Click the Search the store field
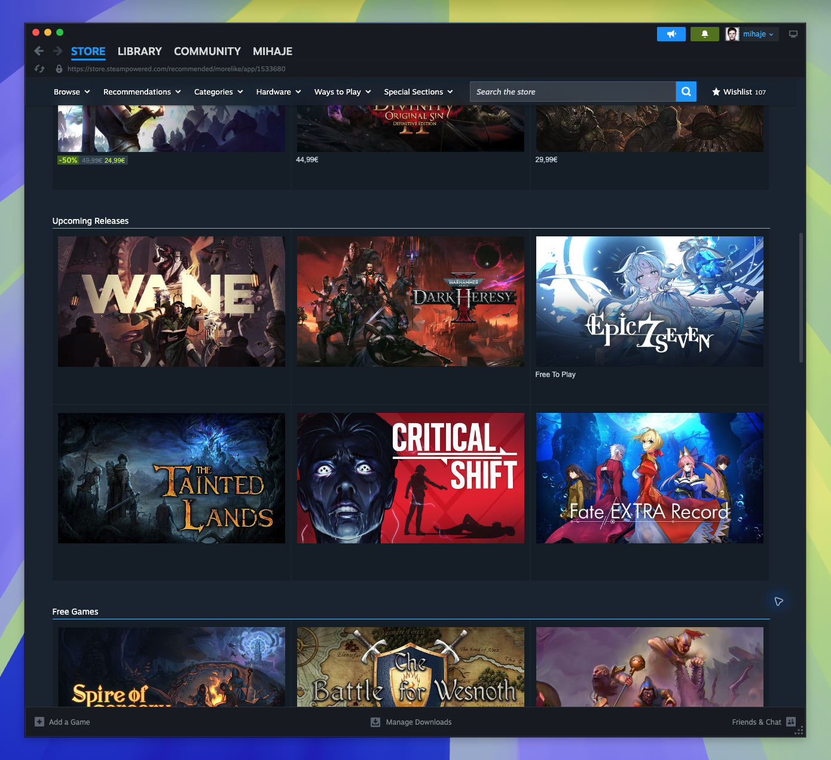 (573, 92)
